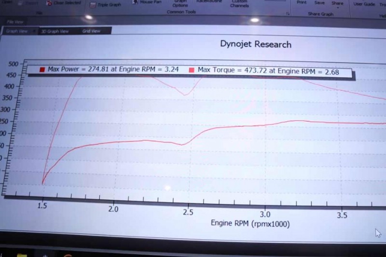Print the current graph

click(x=302, y=2)
